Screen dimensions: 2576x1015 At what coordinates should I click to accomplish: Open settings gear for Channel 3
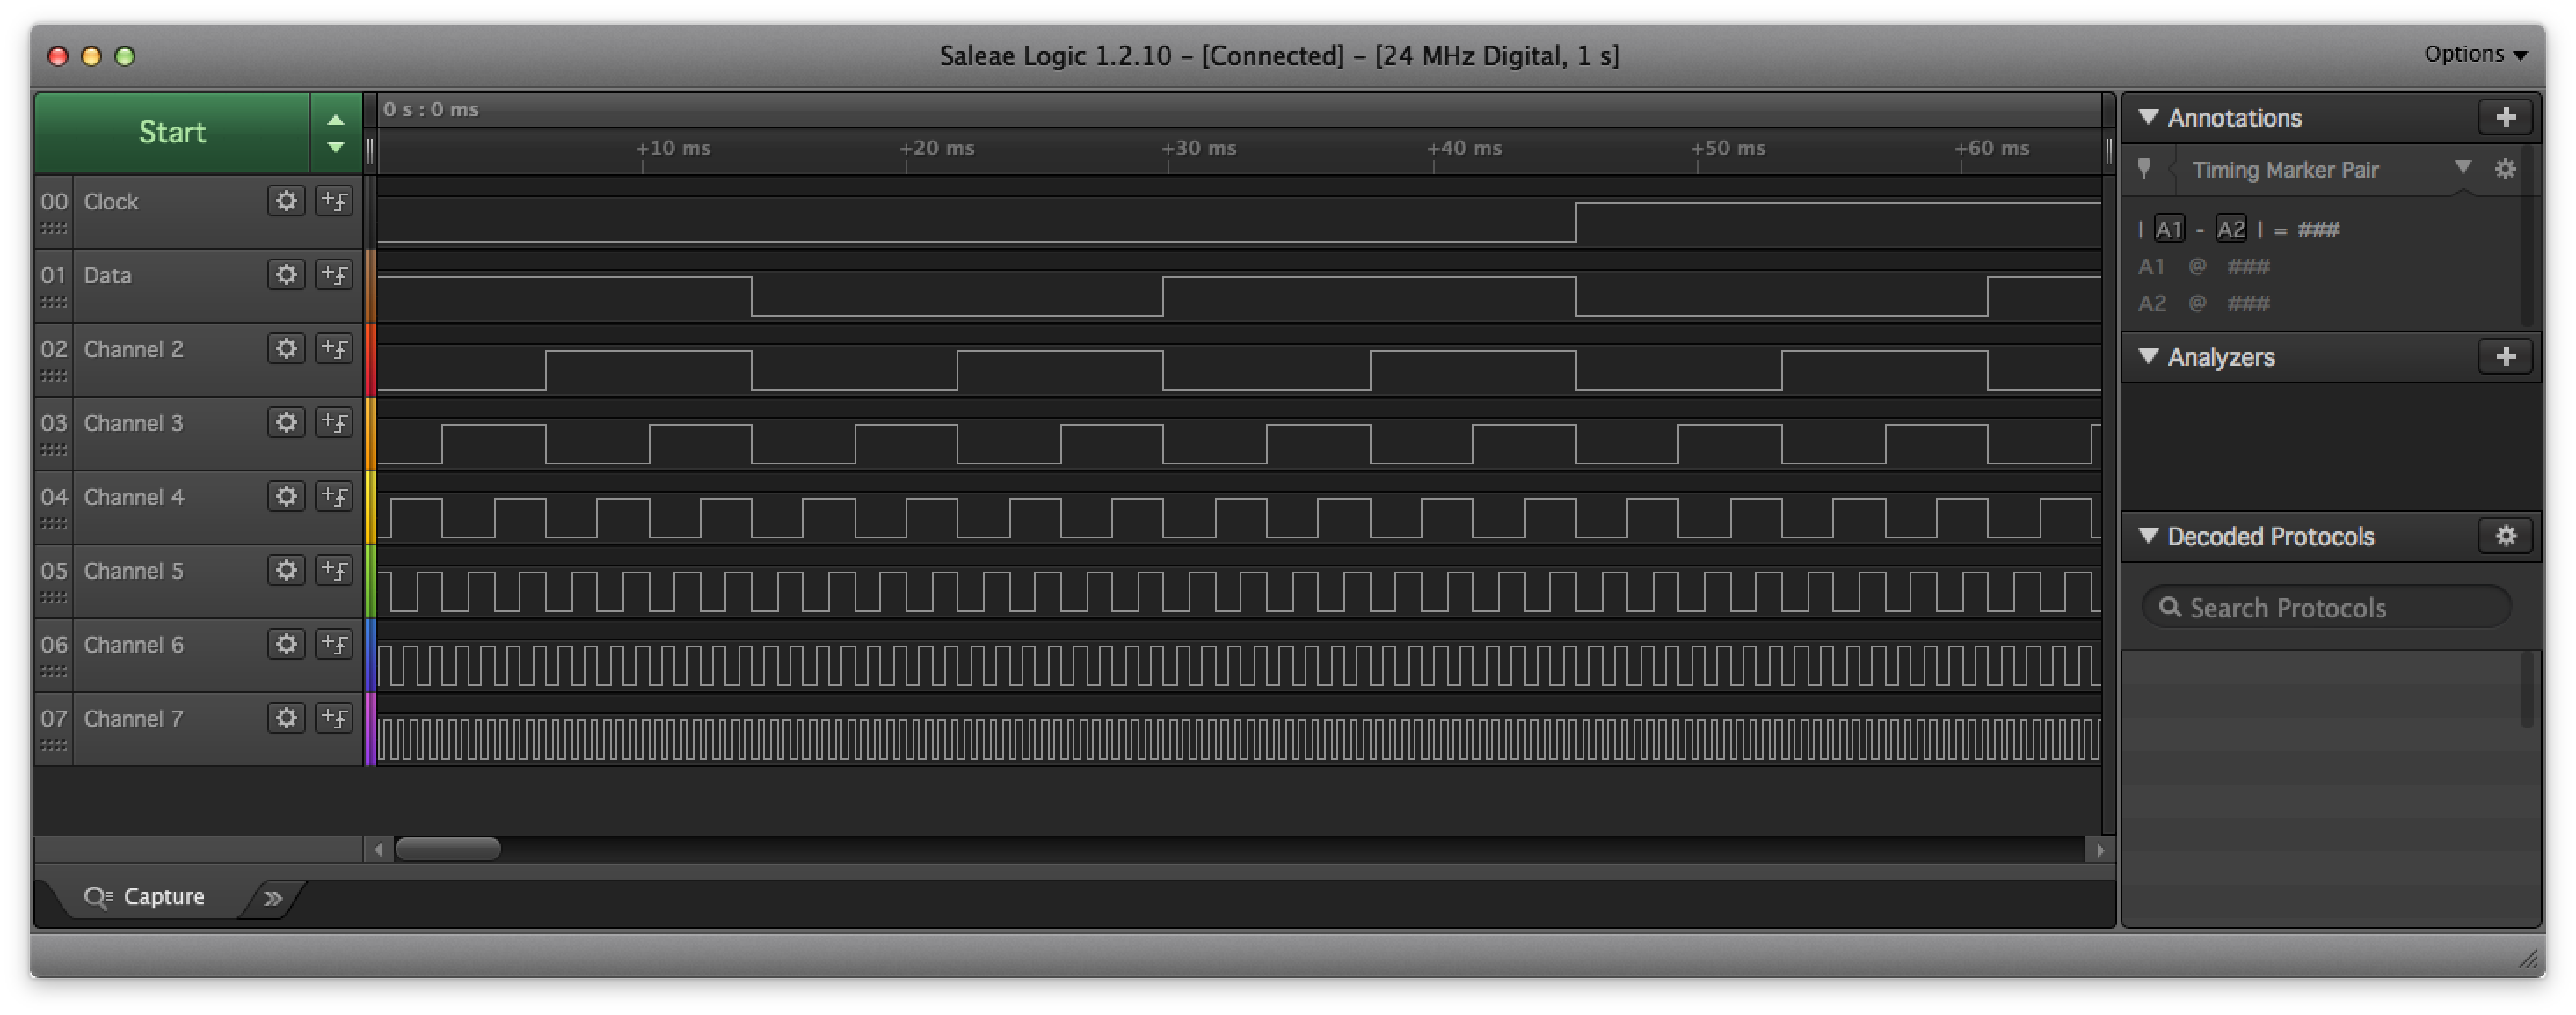(x=286, y=423)
